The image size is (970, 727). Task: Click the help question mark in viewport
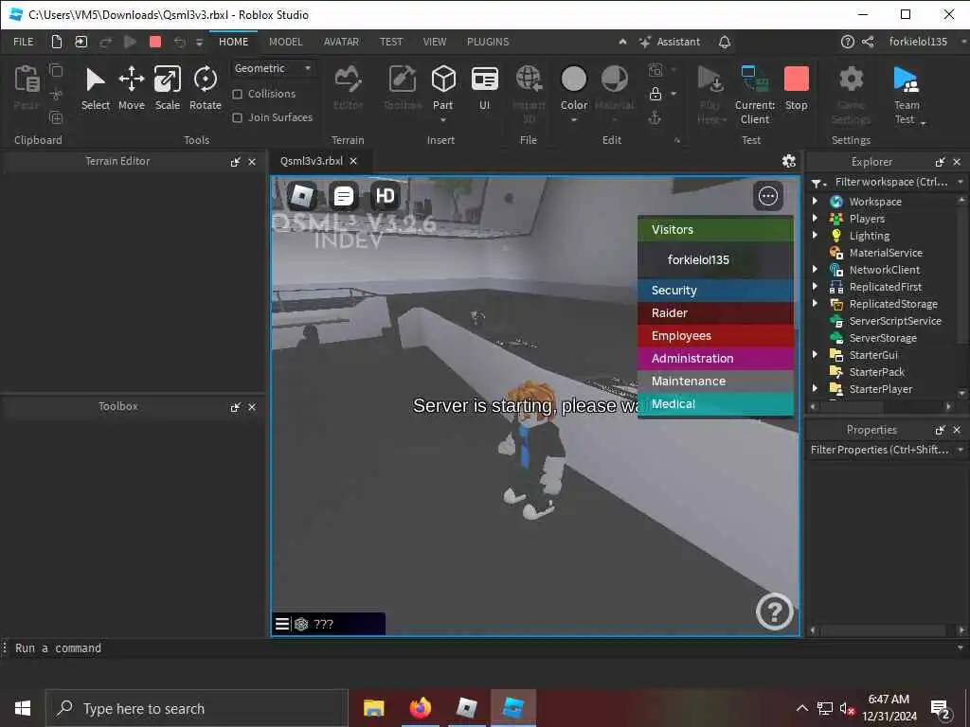click(774, 612)
